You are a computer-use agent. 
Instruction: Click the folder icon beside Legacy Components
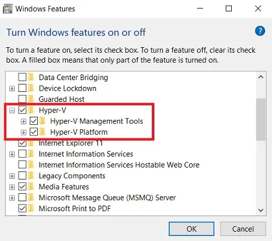point(31,176)
